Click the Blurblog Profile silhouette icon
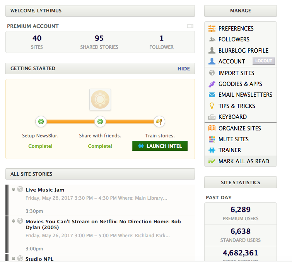 [212, 50]
